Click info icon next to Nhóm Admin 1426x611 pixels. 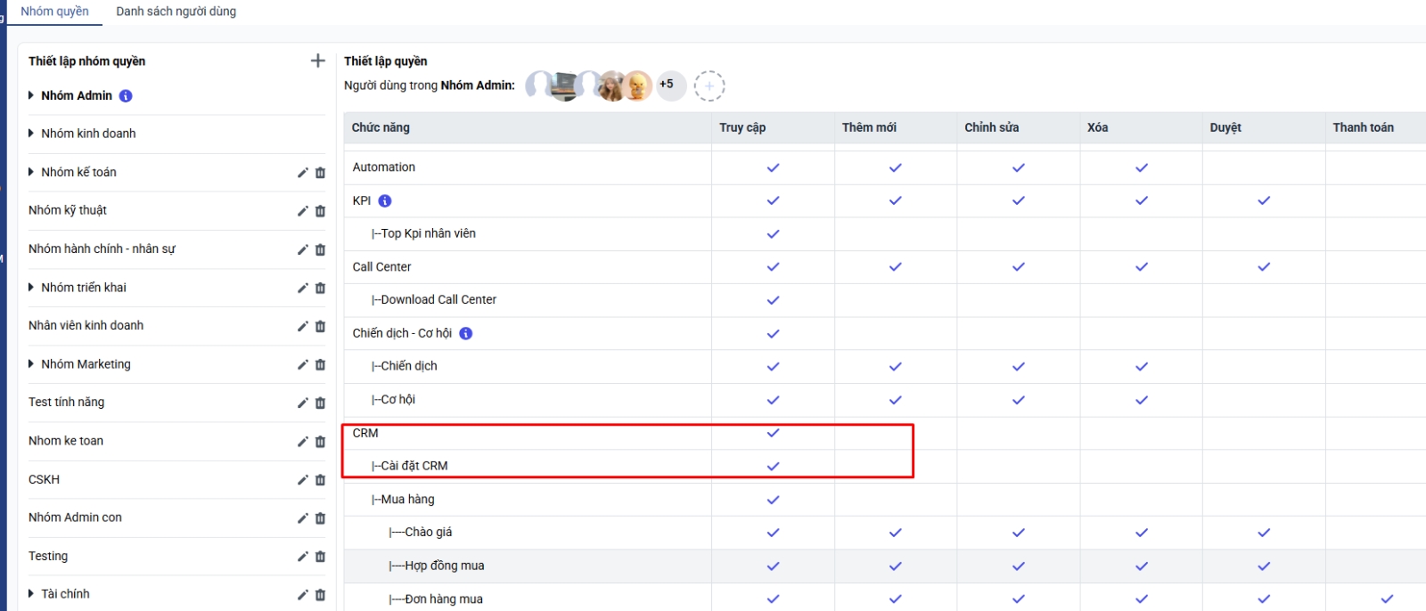(126, 96)
